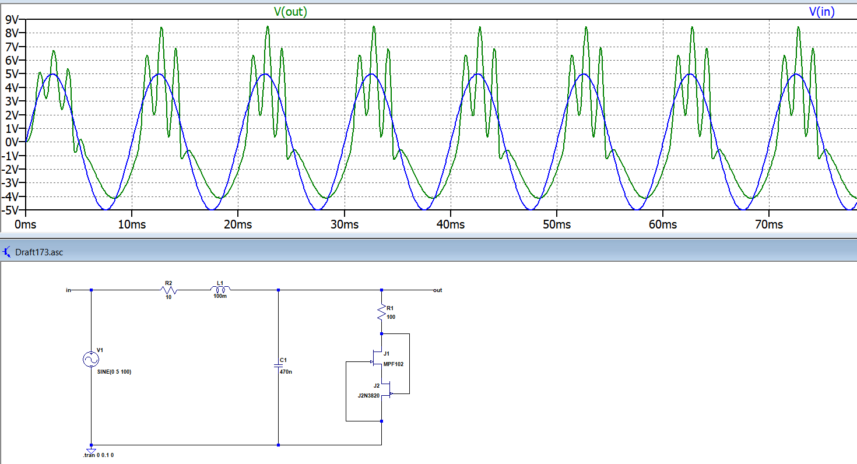Image resolution: width=857 pixels, height=464 pixels.
Task: Click the V(out) trace label
Action: 290,12
